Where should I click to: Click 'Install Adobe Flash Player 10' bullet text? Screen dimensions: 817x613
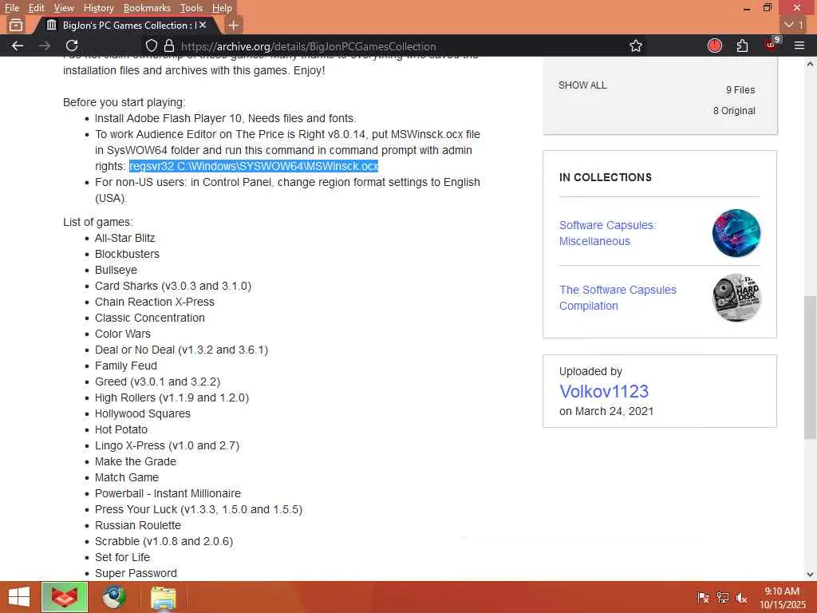coord(226,118)
